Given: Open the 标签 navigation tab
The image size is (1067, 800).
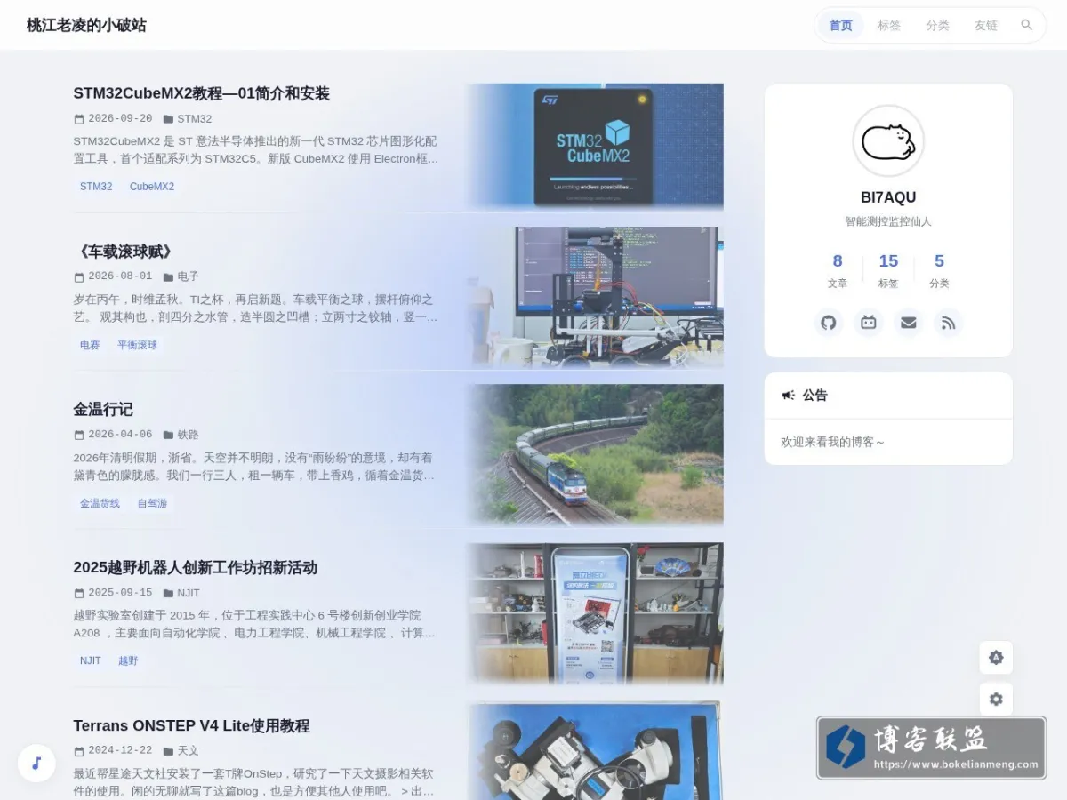Looking at the screenshot, I should coord(889,25).
